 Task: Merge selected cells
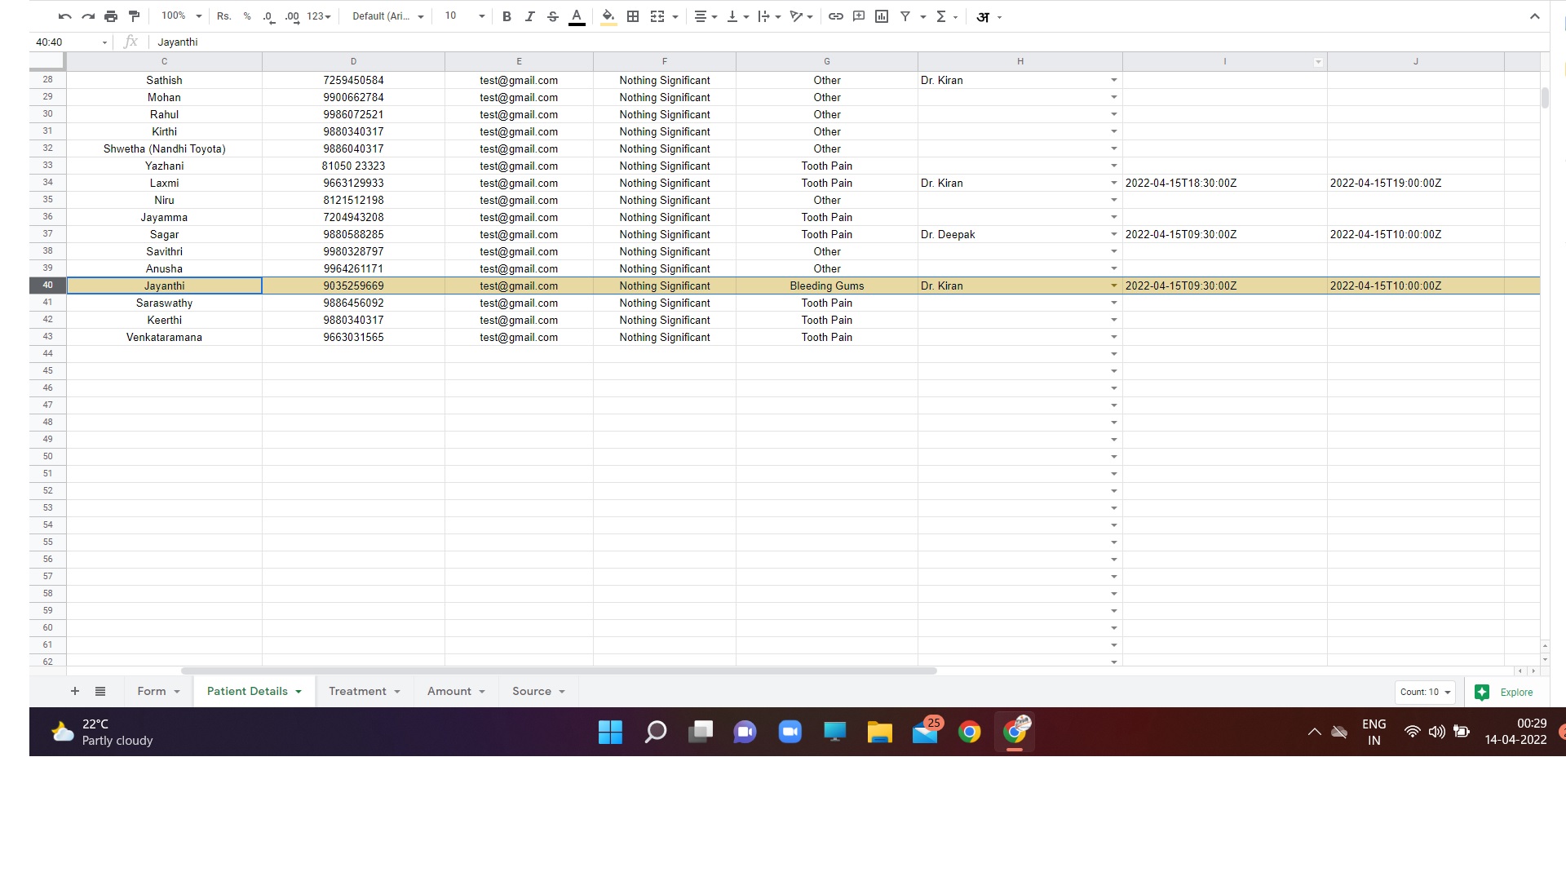[657, 16]
